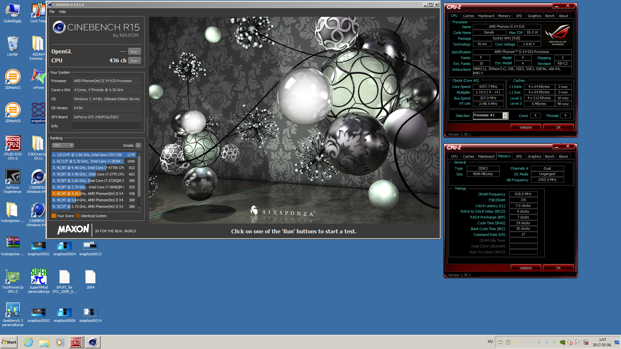Image resolution: width=621 pixels, height=349 pixels.
Task: Select ranking row 1 Intel Xeon X56
Action: [94, 155]
